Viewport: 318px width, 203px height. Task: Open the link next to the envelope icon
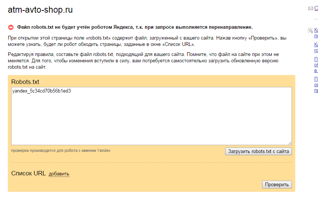click(316, 9)
